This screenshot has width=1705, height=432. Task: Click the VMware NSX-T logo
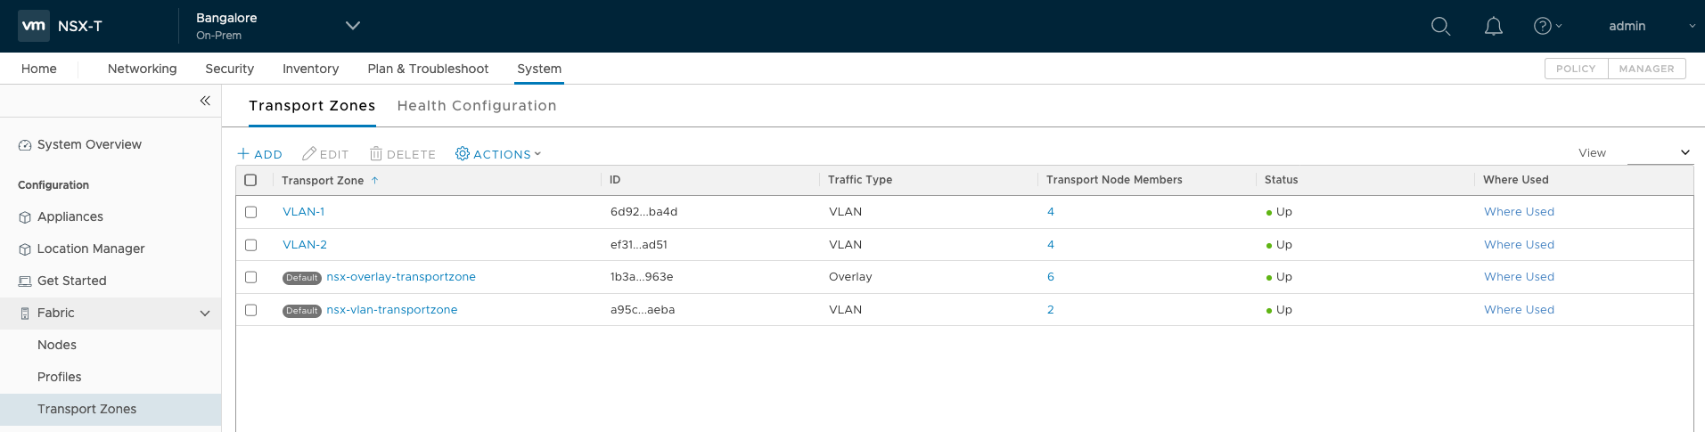[x=34, y=26]
